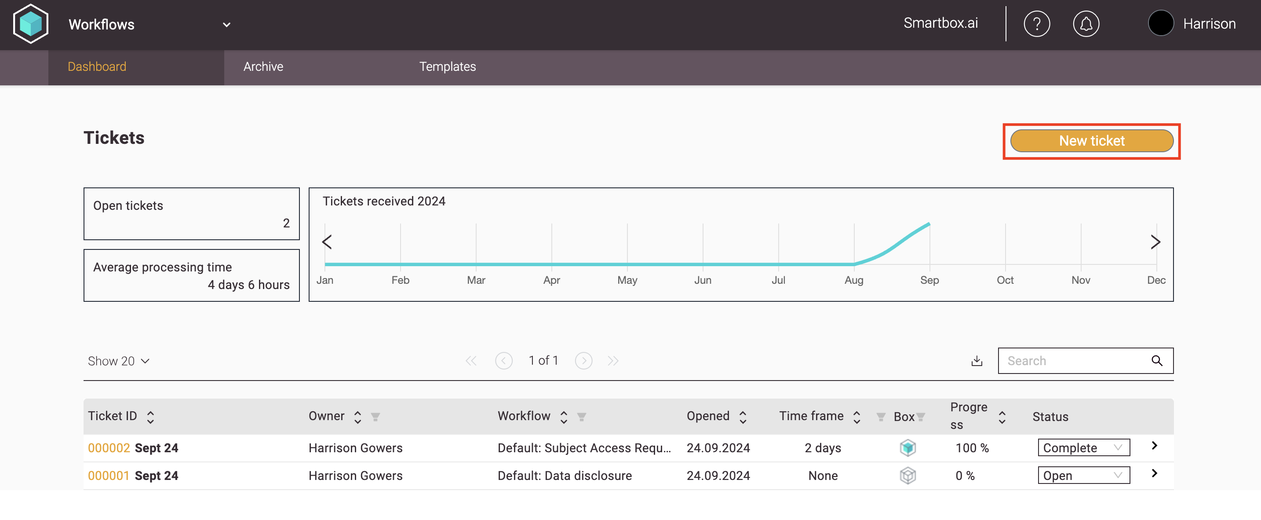Filter tickets by Workflow column
The width and height of the screenshot is (1261, 520).
pos(582,417)
